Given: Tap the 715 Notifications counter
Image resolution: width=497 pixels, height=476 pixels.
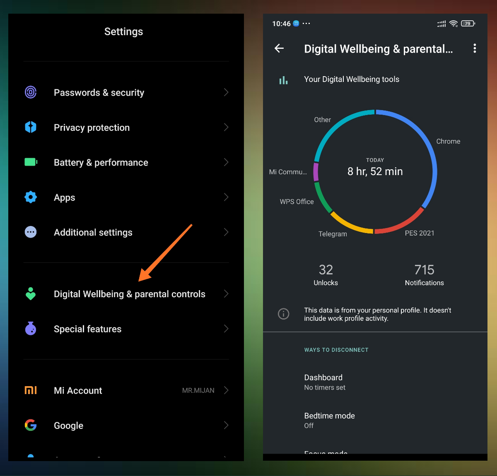Looking at the screenshot, I should (424, 275).
